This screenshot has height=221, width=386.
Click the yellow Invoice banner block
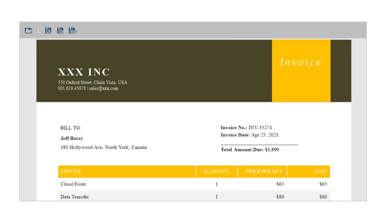click(x=301, y=71)
